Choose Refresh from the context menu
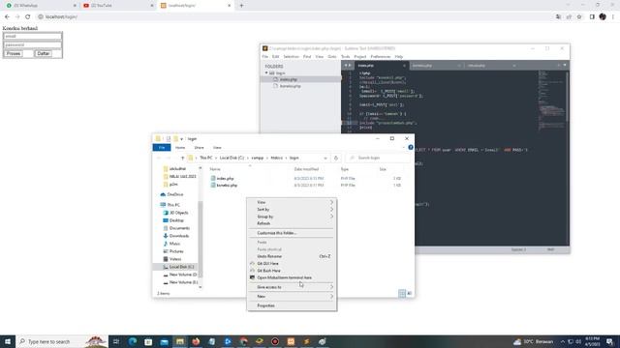This screenshot has height=348, width=620. (292, 223)
